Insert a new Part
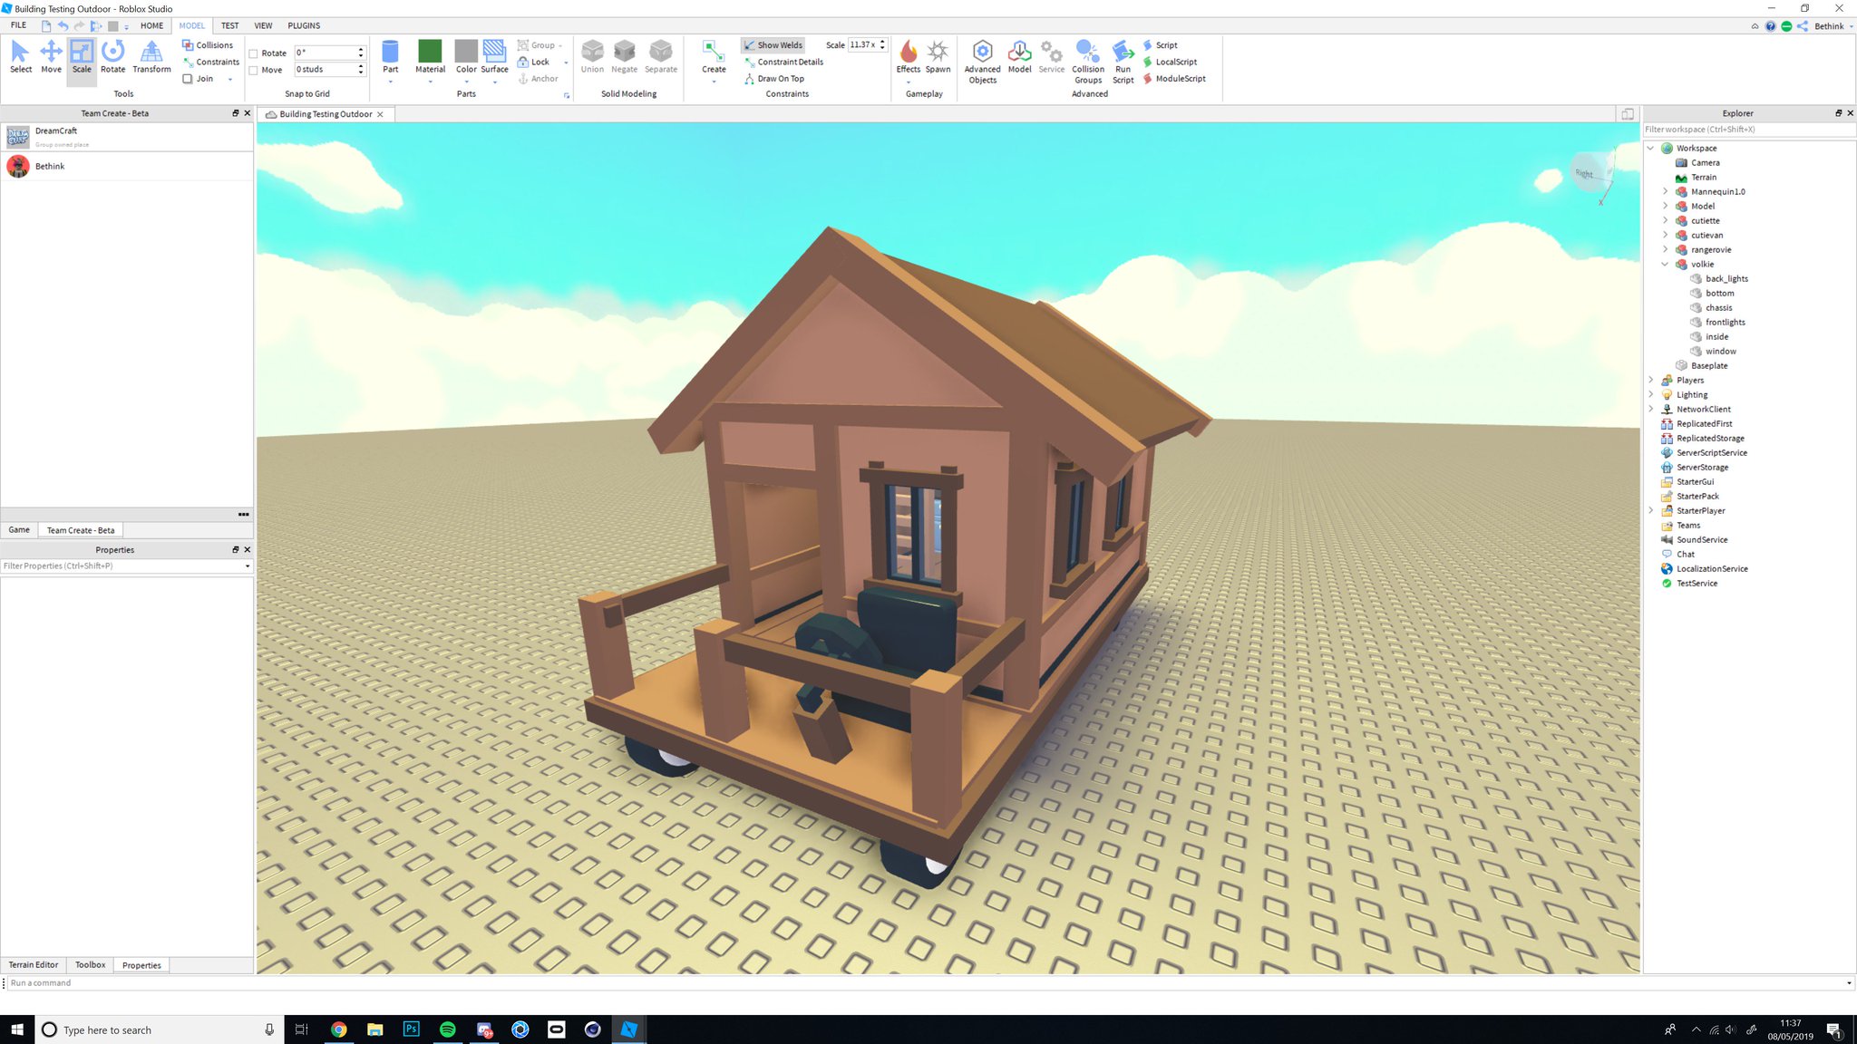1857x1044 pixels. tap(390, 54)
